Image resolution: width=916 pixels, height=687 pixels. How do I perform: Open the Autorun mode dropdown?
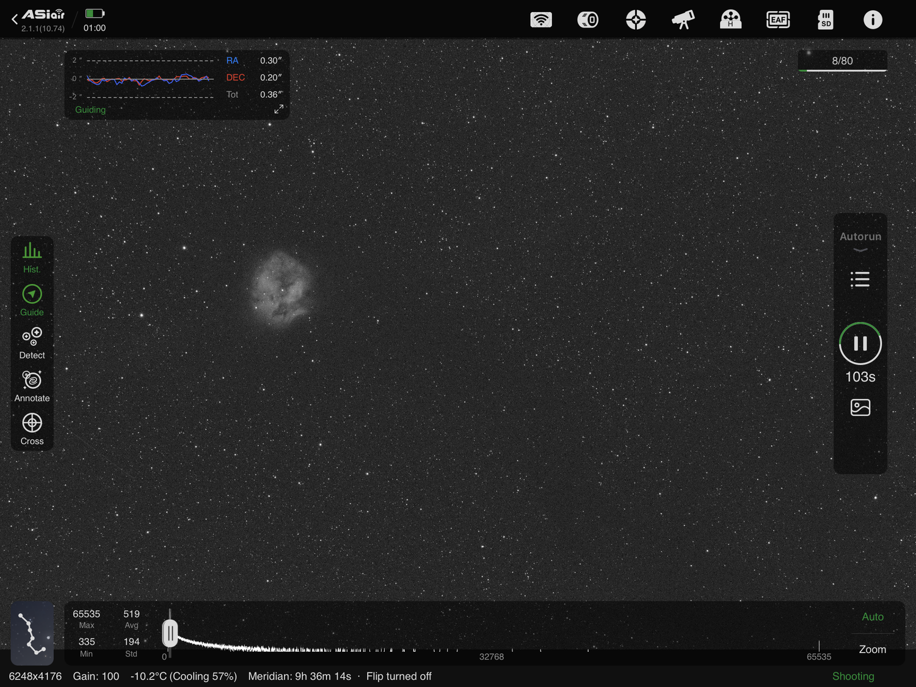tap(860, 241)
